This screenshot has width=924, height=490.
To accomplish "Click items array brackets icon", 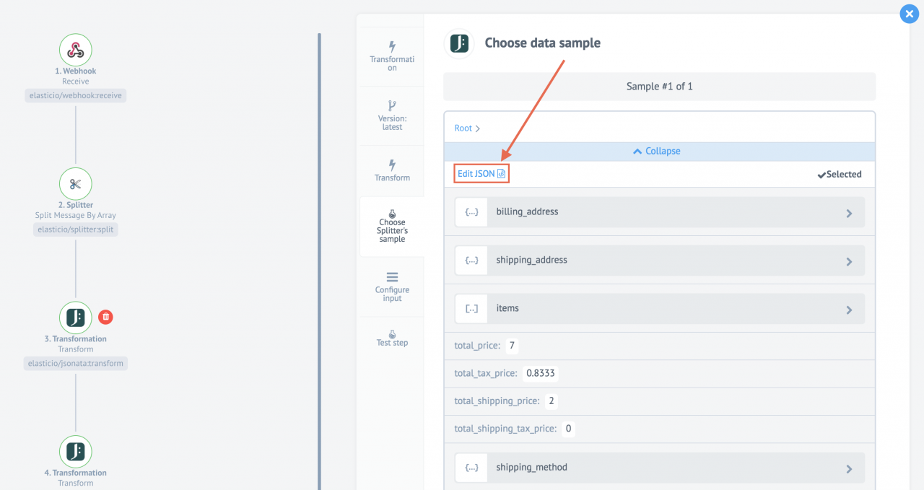I will tap(471, 309).
